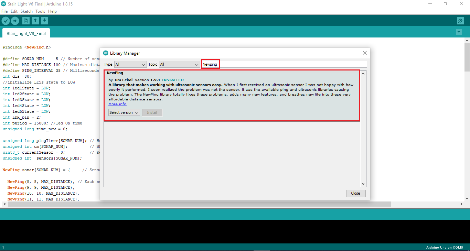Click the Arduino logo in title bar

[3, 4]
